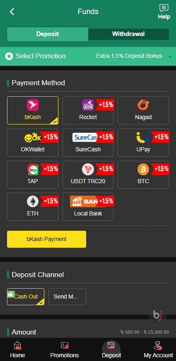The image size is (176, 361).
Task: Switch to the Deposit tab
Action: pyautogui.click(x=48, y=34)
